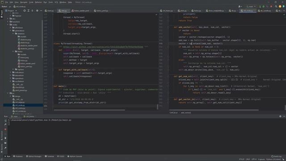Open the run configuration dropdown

251,6
